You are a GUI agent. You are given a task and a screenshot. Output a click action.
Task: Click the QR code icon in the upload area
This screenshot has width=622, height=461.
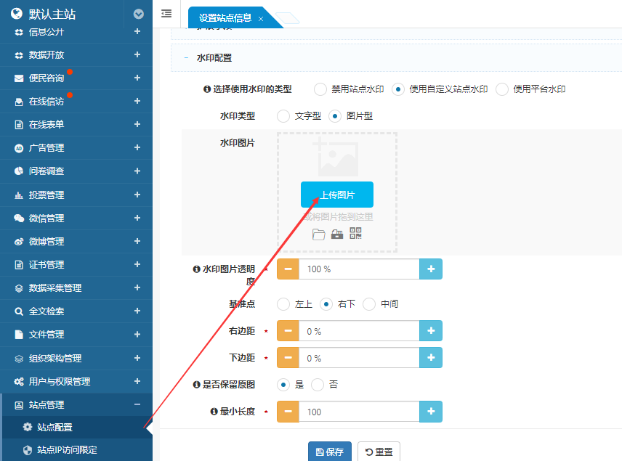pyautogui.click(x=355, y=233)
